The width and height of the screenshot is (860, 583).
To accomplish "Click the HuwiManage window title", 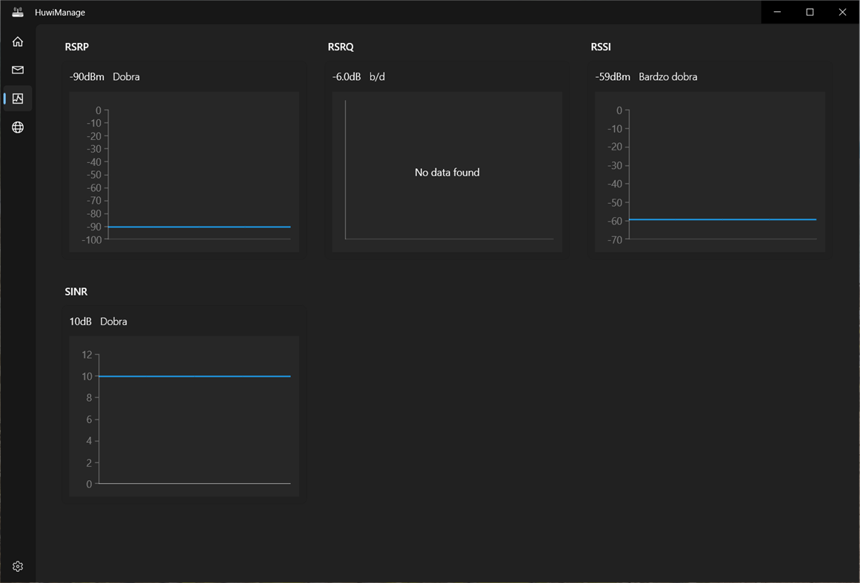I will [x=60, y=12].
